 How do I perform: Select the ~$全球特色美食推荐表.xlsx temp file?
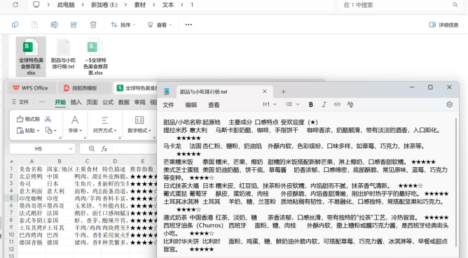tap(95, 57)
